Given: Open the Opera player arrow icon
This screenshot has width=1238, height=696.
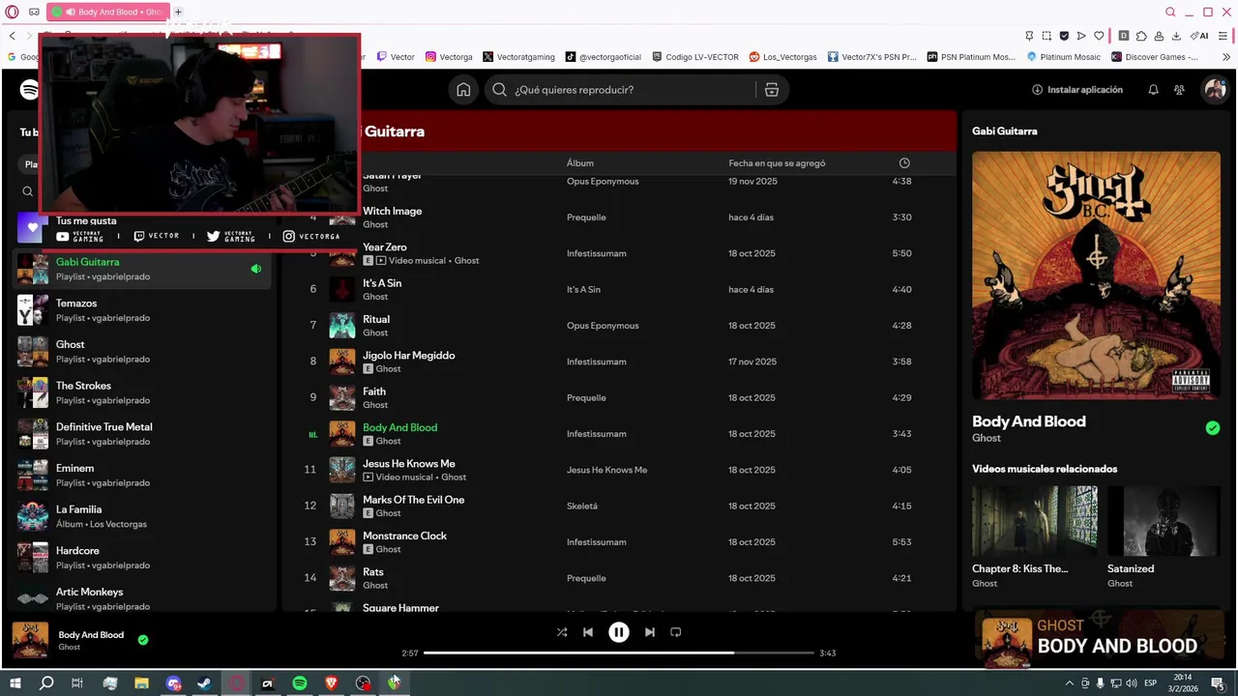Looking at the screenshot, I should [1082, 36].
